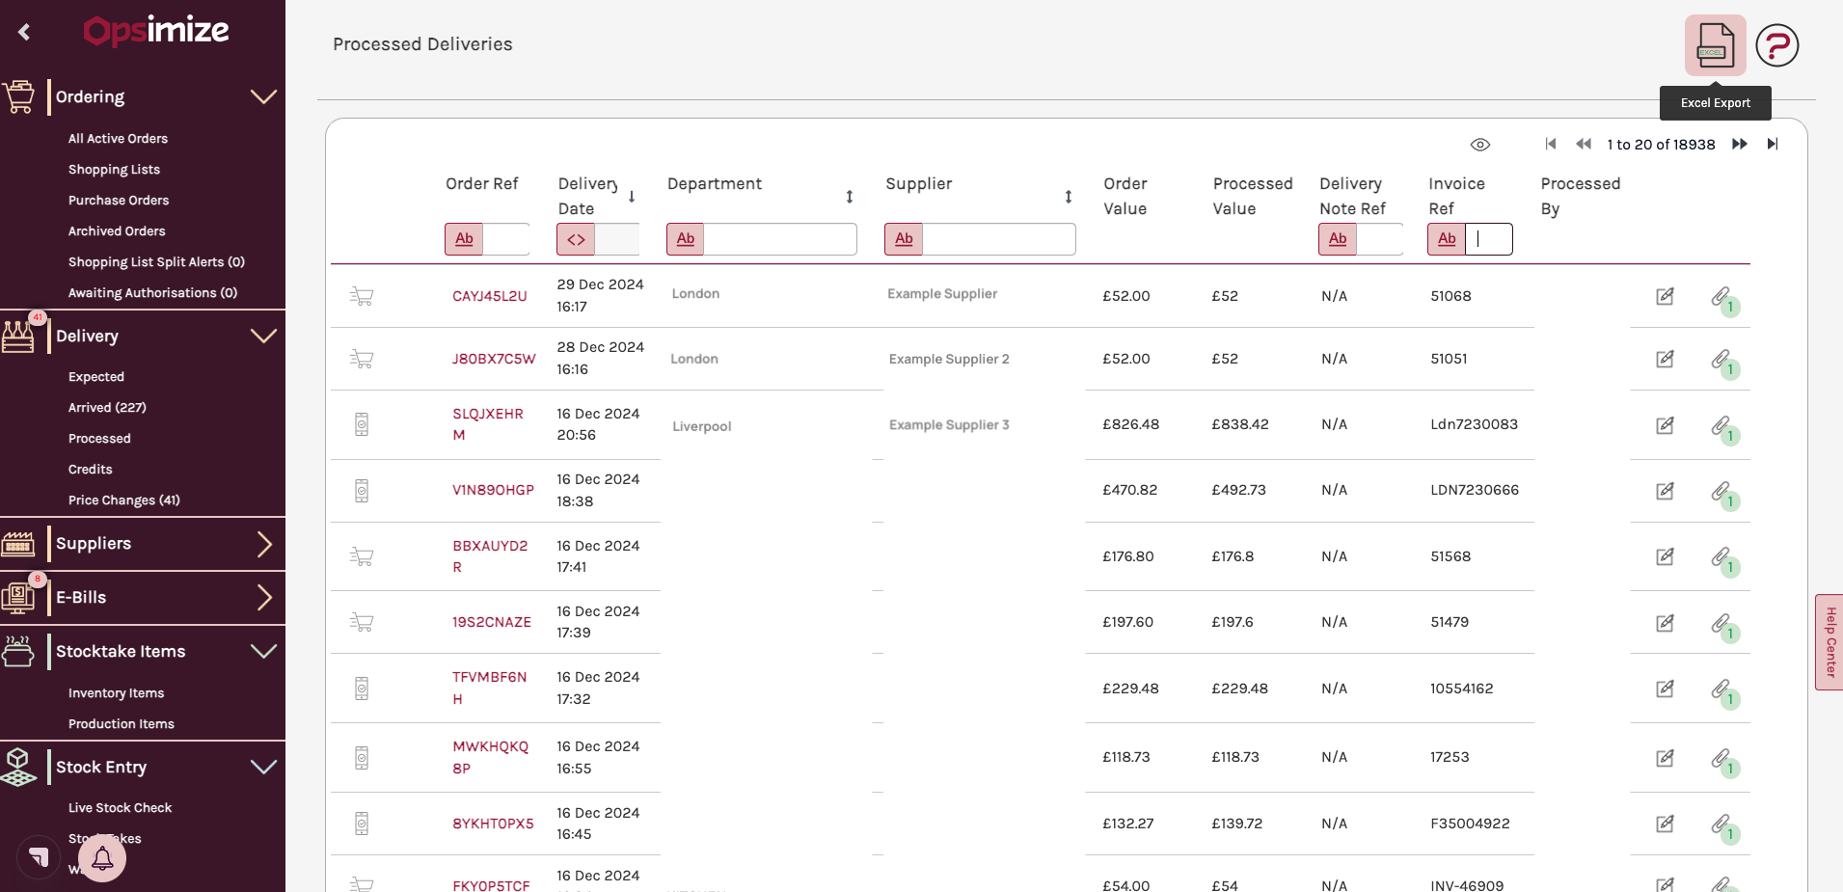Toggle column visibility with the eye icon
This screenshot has width=1843, height=892.
(1480, 145)
